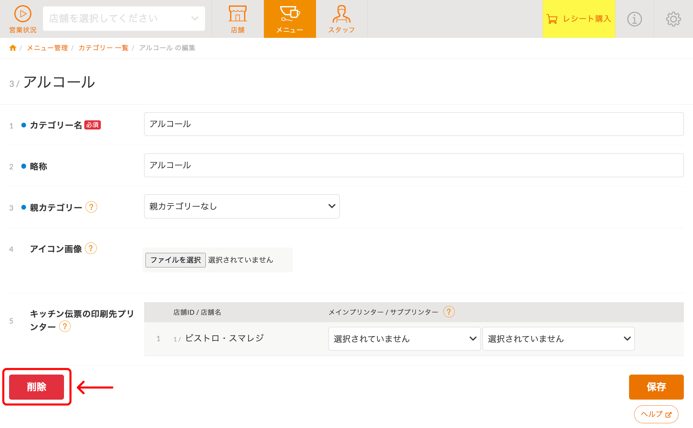Open the カテゴリー一覧 breadcrumb link
The image size is (693, 428).
(x=104, y=48)
